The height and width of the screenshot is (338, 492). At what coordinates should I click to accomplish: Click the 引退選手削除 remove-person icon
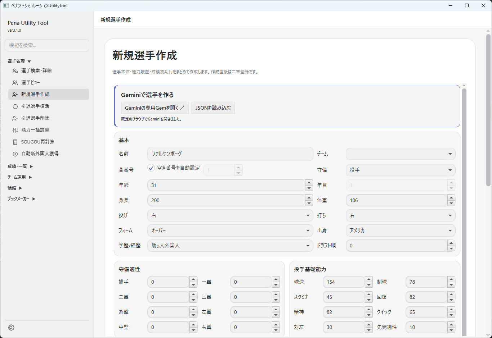point(15,118)
